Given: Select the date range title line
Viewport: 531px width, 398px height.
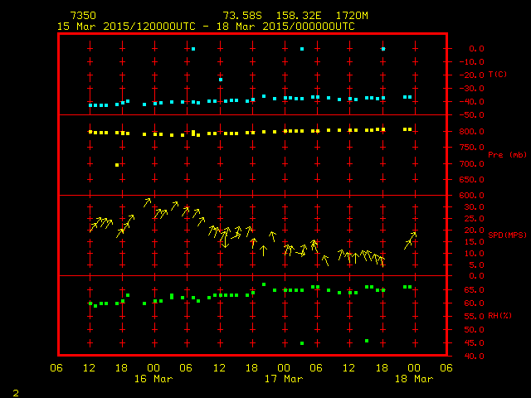Looking at the screenshot, I should (x=206, y=26).
